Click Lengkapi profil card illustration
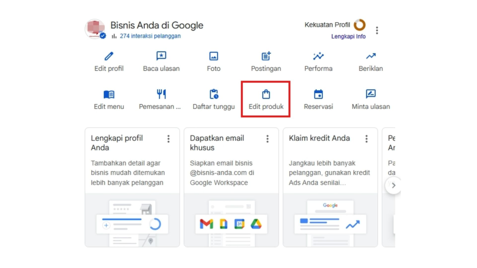 [x=132, y=220]
